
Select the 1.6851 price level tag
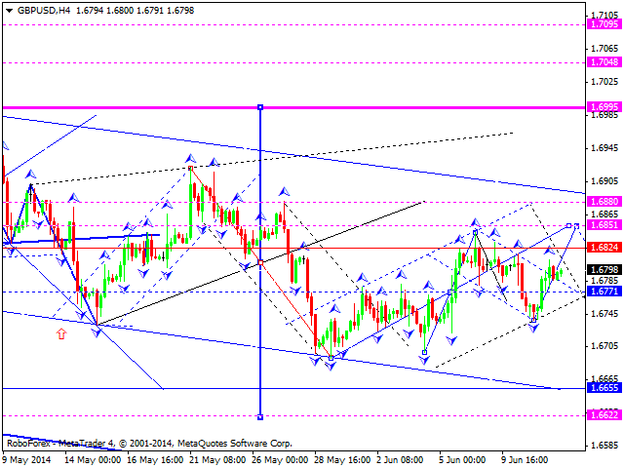pyautogui.click(x=605, y=225)
